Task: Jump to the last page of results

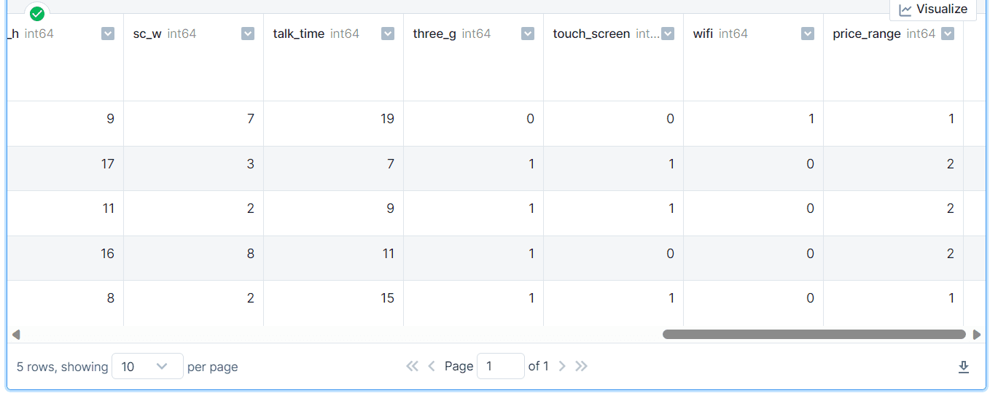Action: [x=581, y=366]
